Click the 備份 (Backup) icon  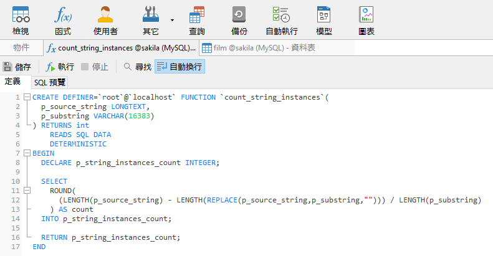click(x=239, y=20)
